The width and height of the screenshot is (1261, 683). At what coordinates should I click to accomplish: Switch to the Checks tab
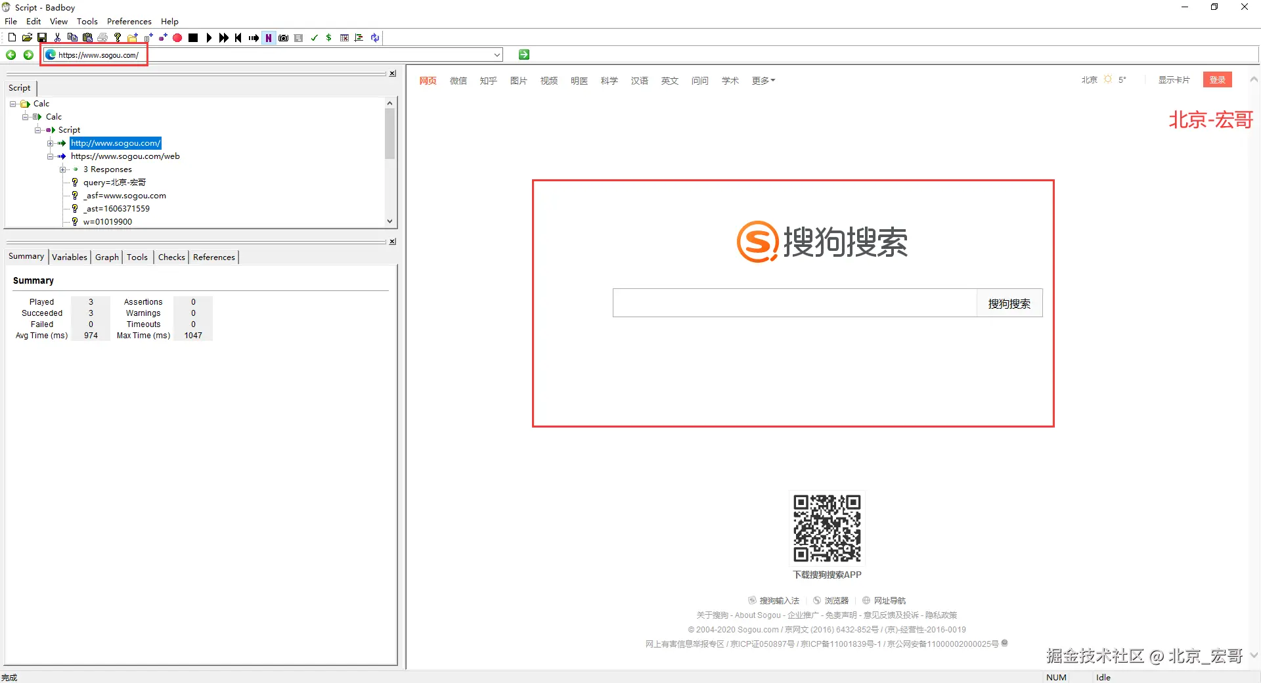[171, 257]
